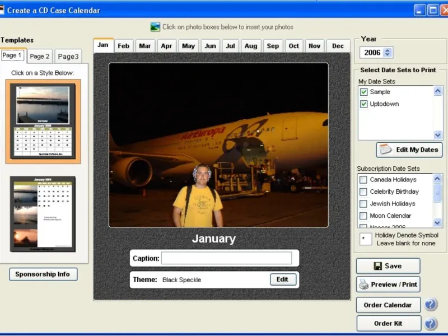Decrease the year with the down arrow
Image resolution: width=448 pixels, height=336 pixels.
pos(388,54)
